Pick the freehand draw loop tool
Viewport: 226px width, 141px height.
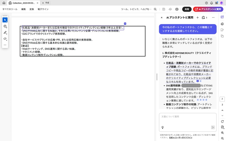(x=5, y=39)
